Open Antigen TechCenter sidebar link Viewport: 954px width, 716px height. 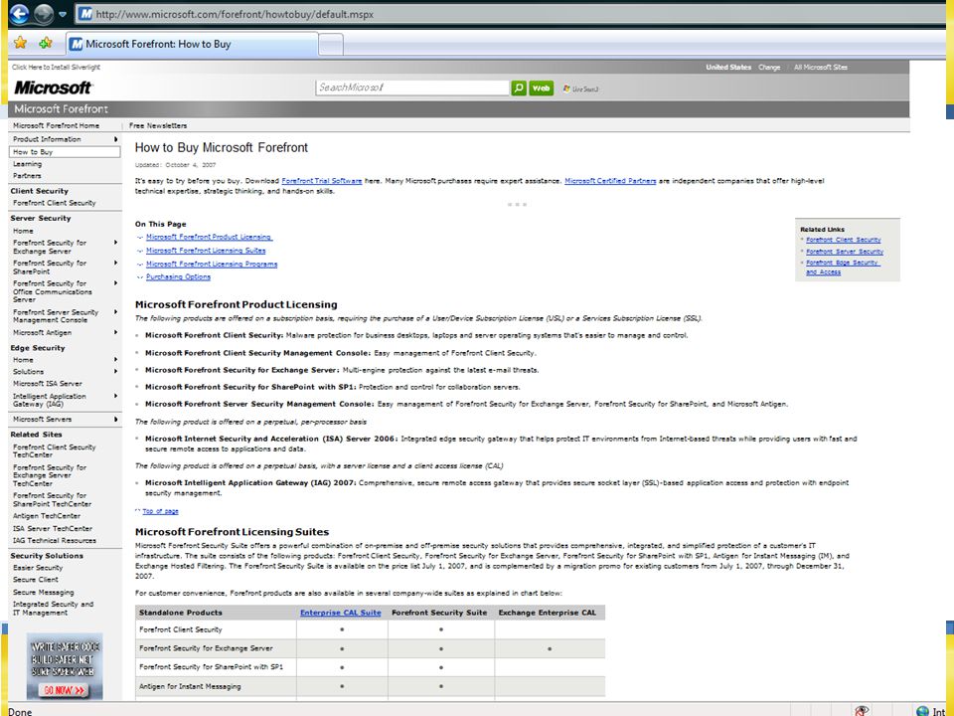pyautogui.click(x=47, y=516)
